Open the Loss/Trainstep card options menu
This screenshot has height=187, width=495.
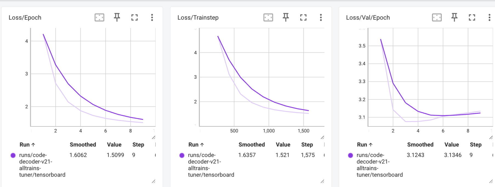tap(321, 18)
